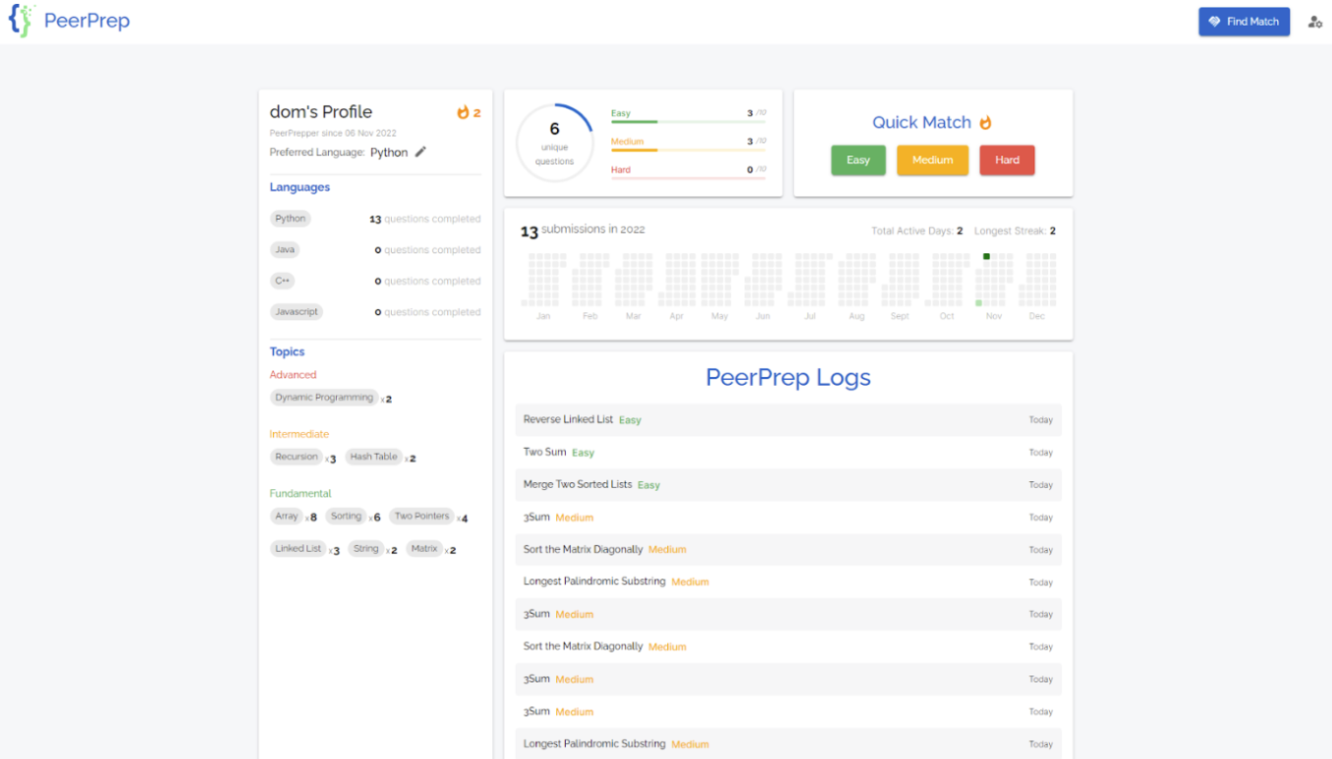Select the Java language chip
1332x759 pixels.
[285, 250]
